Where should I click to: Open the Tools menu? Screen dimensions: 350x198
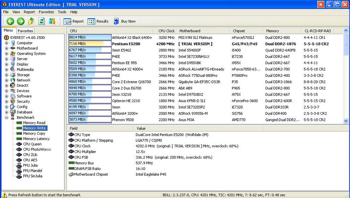[x=62, y=12]
